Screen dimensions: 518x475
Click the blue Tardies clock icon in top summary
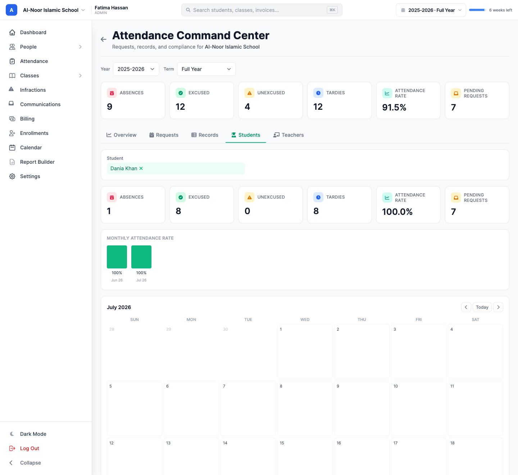point(318,93)
